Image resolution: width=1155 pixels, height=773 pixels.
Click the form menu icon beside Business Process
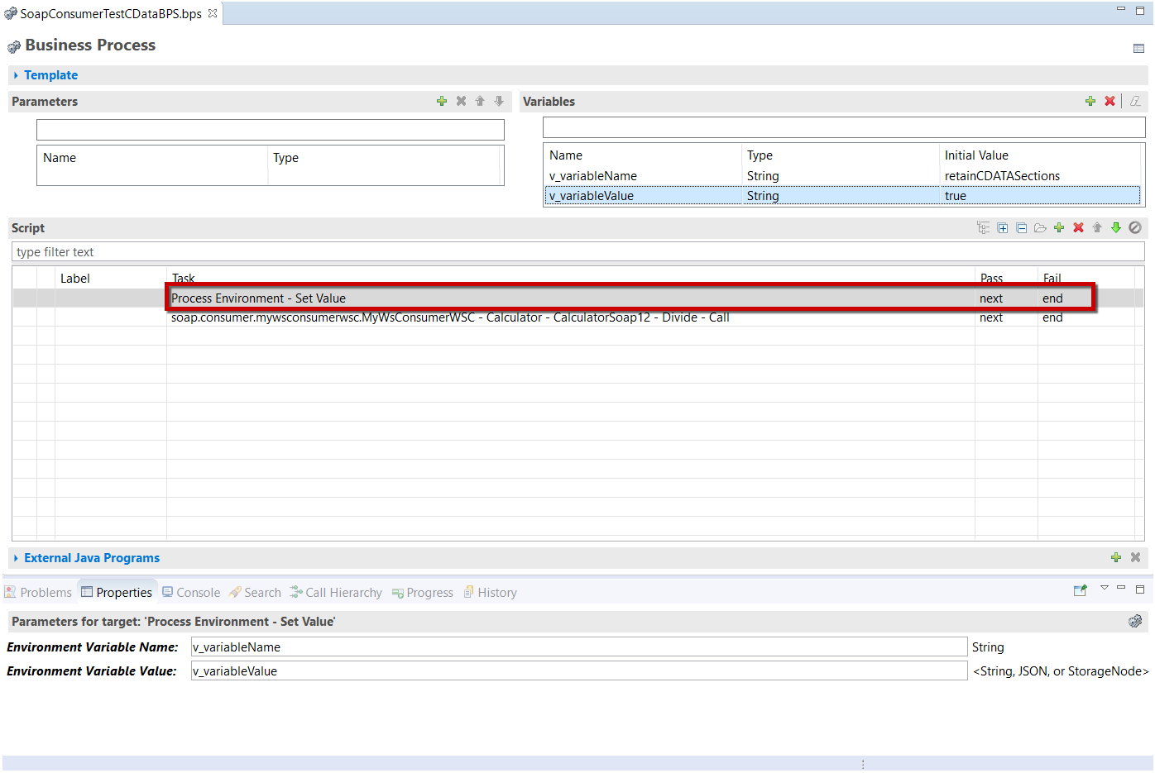pos(1138,49)
